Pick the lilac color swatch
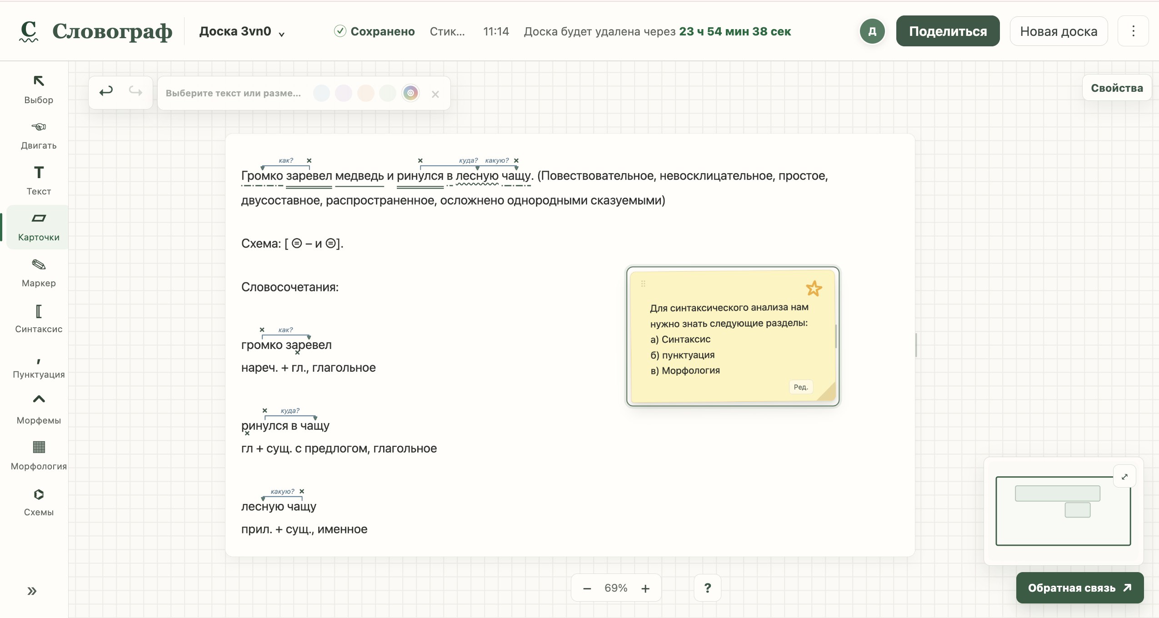1159x618 pixels. [x=344, y=93]
